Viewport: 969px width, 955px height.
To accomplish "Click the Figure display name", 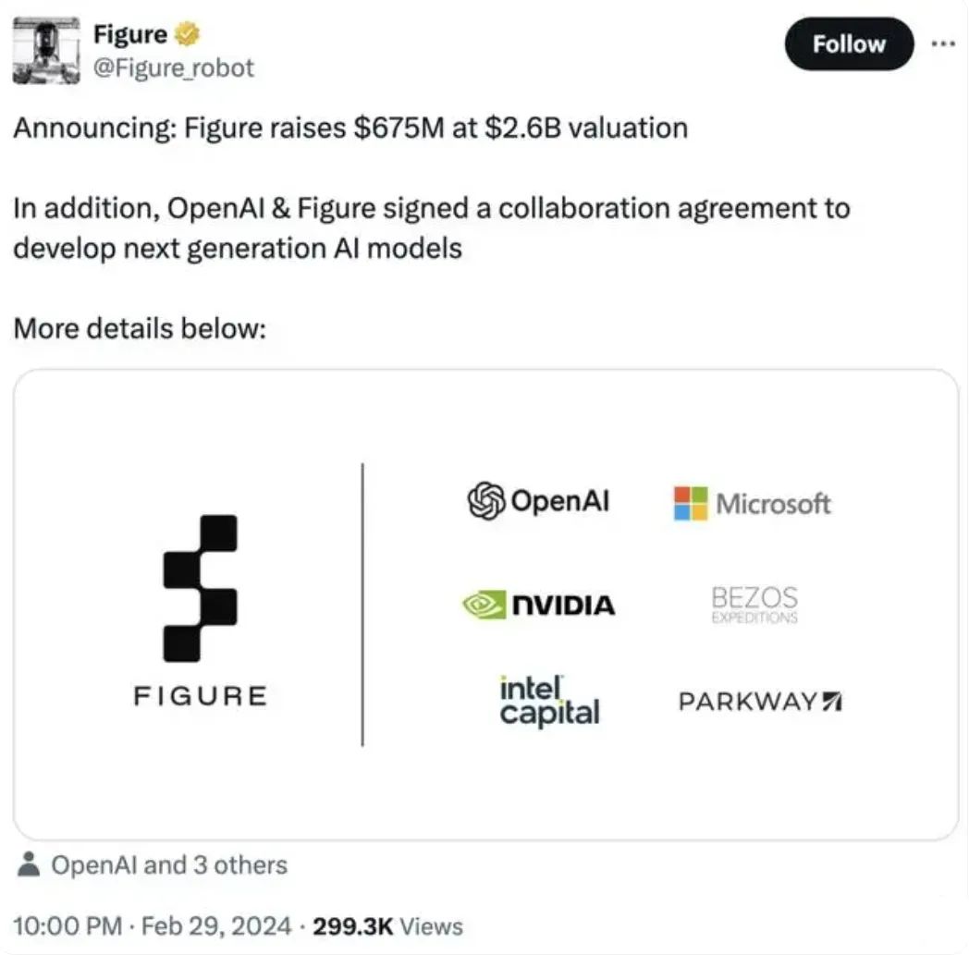I will (130, 34).
